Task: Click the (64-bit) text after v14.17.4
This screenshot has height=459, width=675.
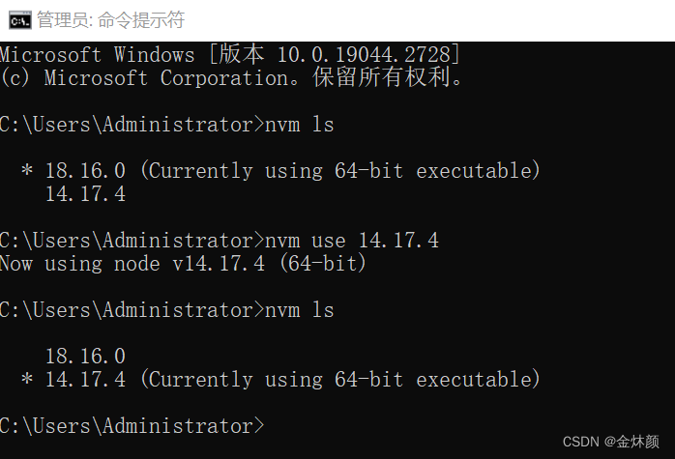Action: tap(322, 264)
